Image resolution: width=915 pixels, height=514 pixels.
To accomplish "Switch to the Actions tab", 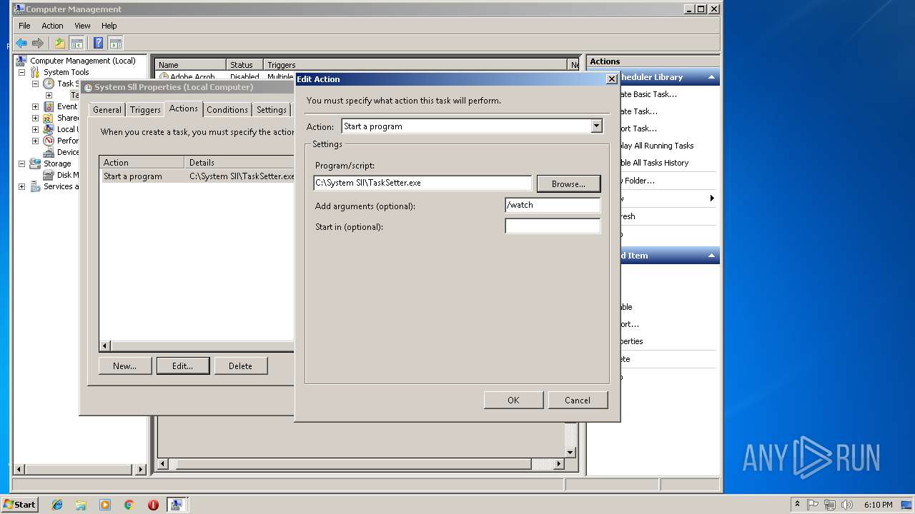I will click(184, 109).
